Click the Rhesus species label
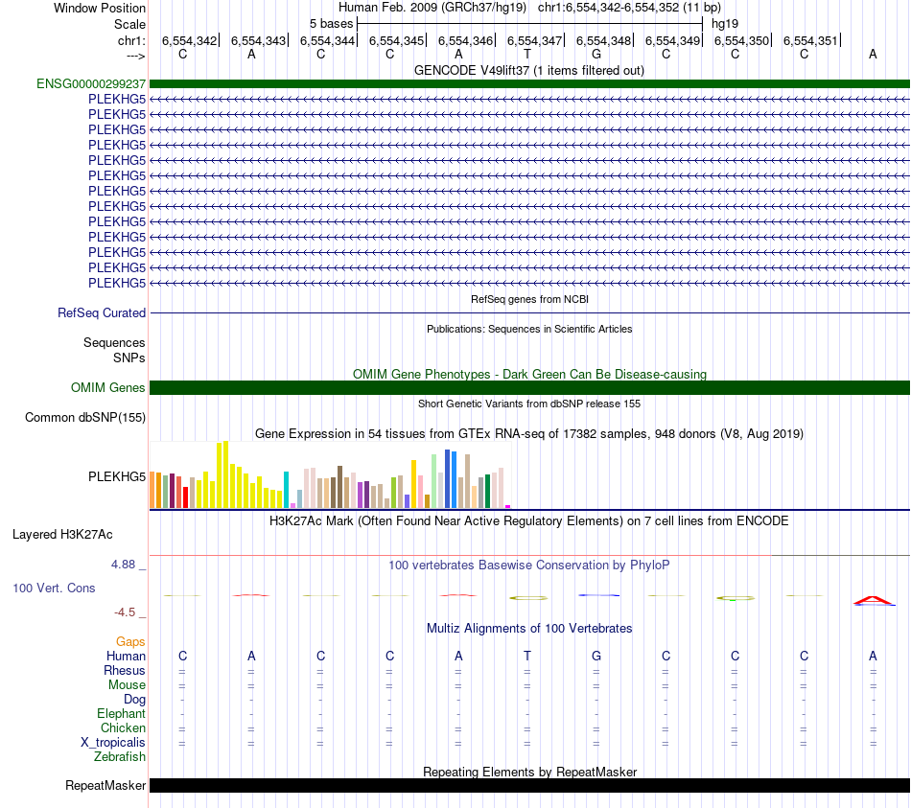 (x=125, y=670)
